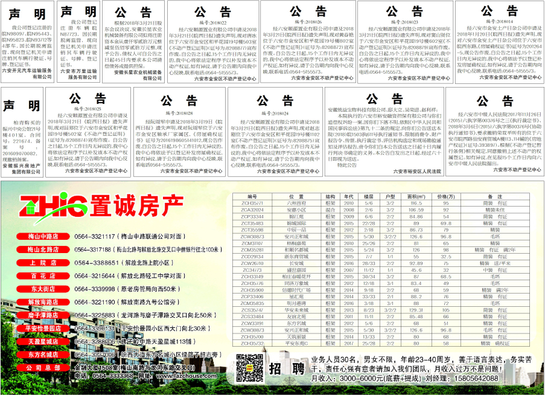Click the 百花店 branch label
The image size is (545, 395).
tap(42, 275)
